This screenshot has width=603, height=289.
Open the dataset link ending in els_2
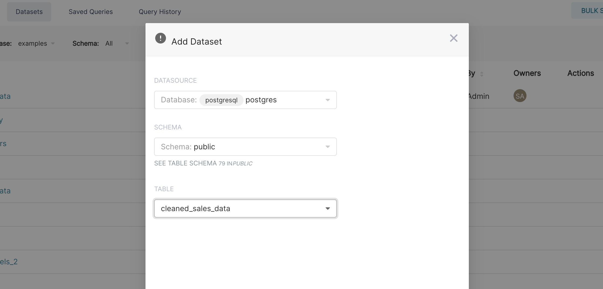click(8, 261)
